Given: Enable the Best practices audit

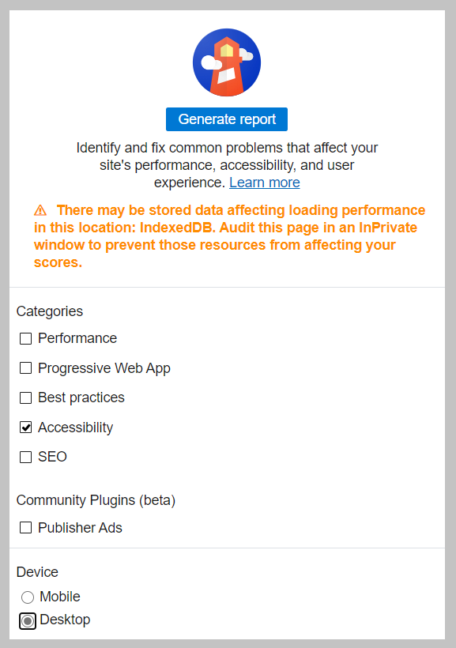Looking at the screenshot, I should [x=25, y=397].
